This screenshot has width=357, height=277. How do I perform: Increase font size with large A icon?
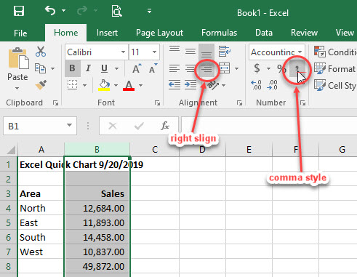click(137, 68)
